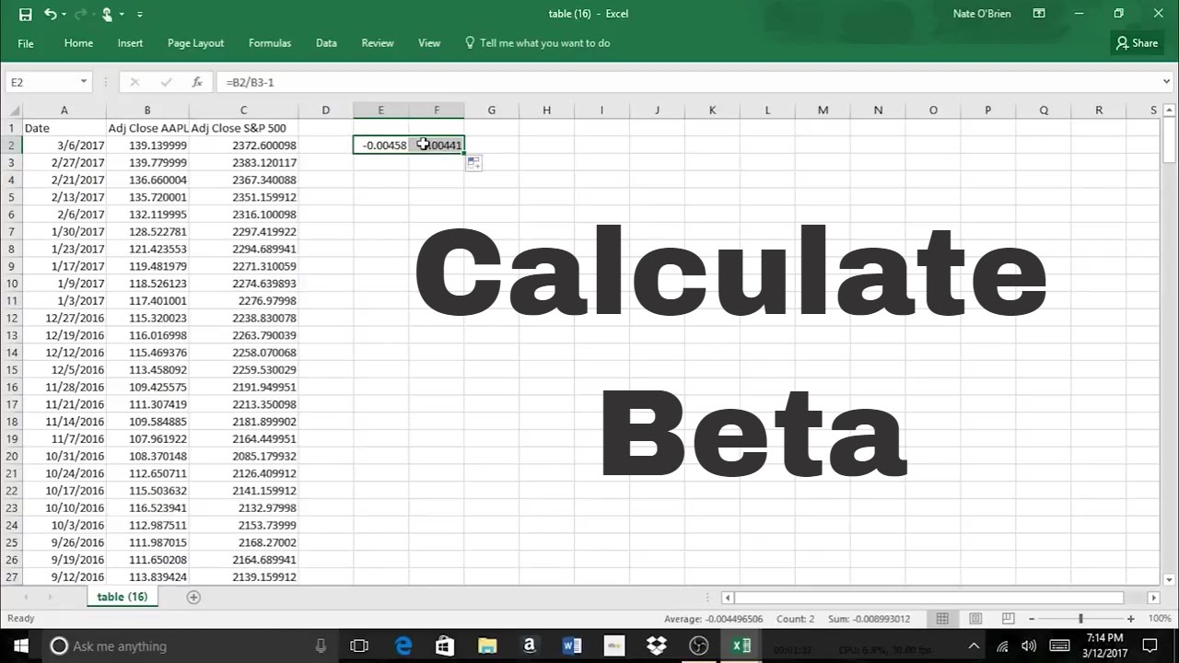The height and width of the screenshot is (663, 1179).
Task: Open the Formulas tab
Action: tap(270, 43)
